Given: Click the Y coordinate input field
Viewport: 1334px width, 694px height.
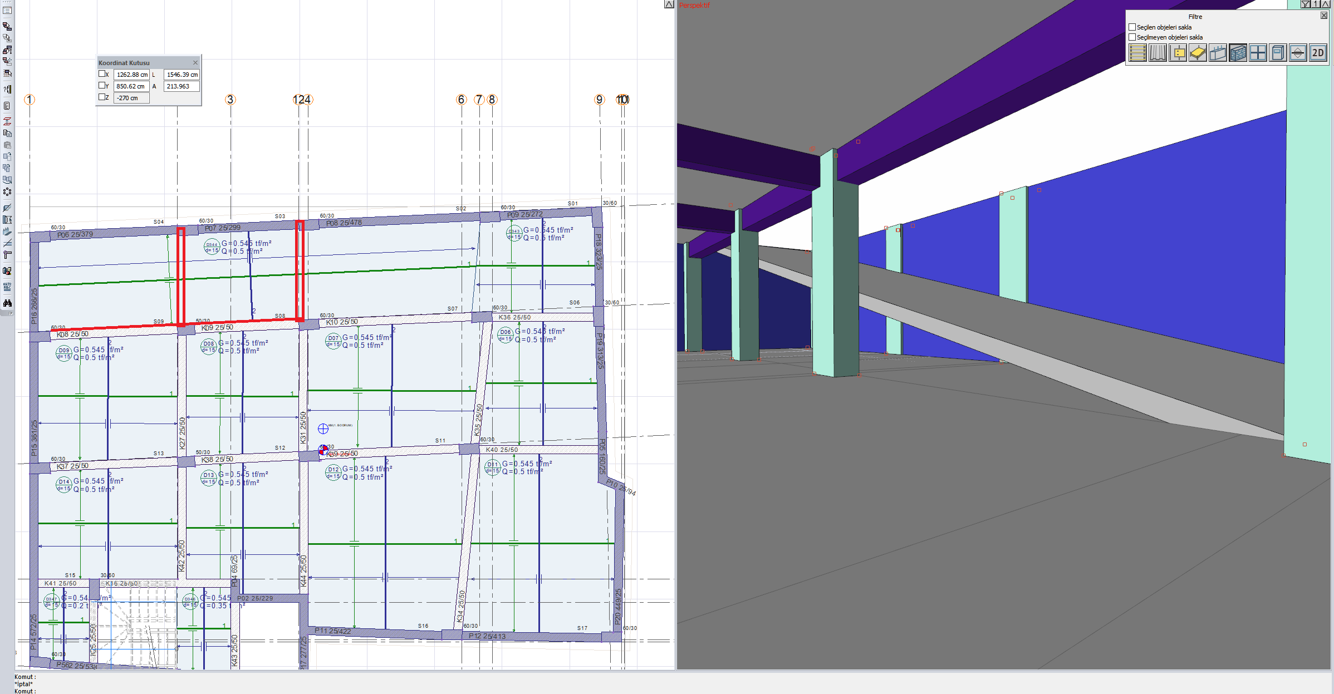Looking at the screenshot, I should click(x=131, y=86).
